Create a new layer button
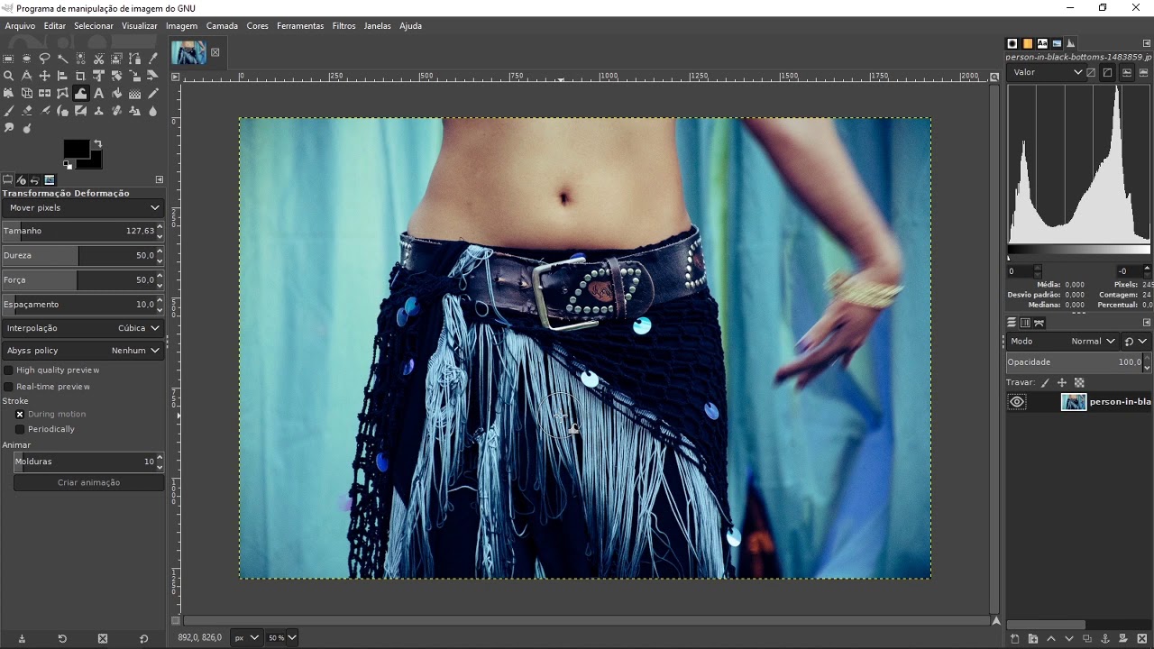The width and height of the screenshot is (1154, 649). [x=1015, y=638]
